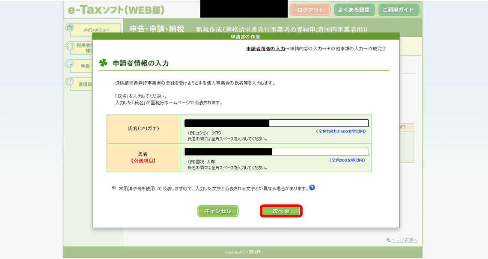Select the 申告・申請・納税 header
This screenshot has height=259, width=488.
(x=157, y=29)
